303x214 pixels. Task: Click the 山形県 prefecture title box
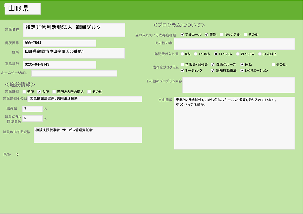tap(23, 9)
